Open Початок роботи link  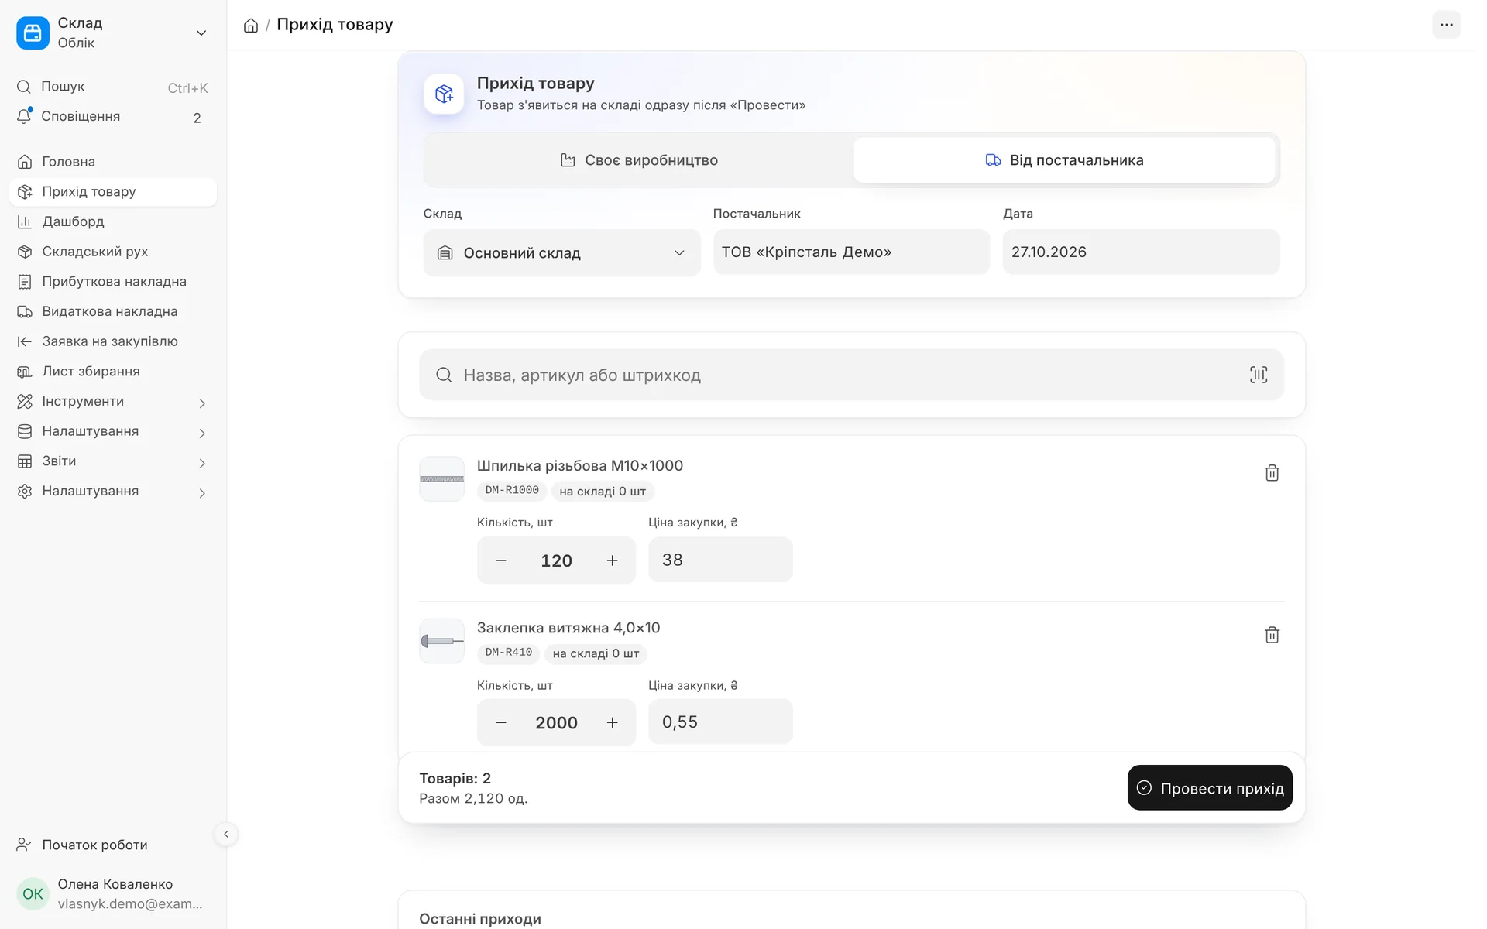pos(113,845)
